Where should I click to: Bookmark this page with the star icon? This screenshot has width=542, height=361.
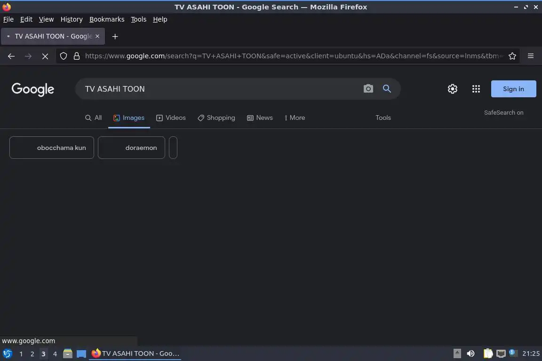pos(512,56)
